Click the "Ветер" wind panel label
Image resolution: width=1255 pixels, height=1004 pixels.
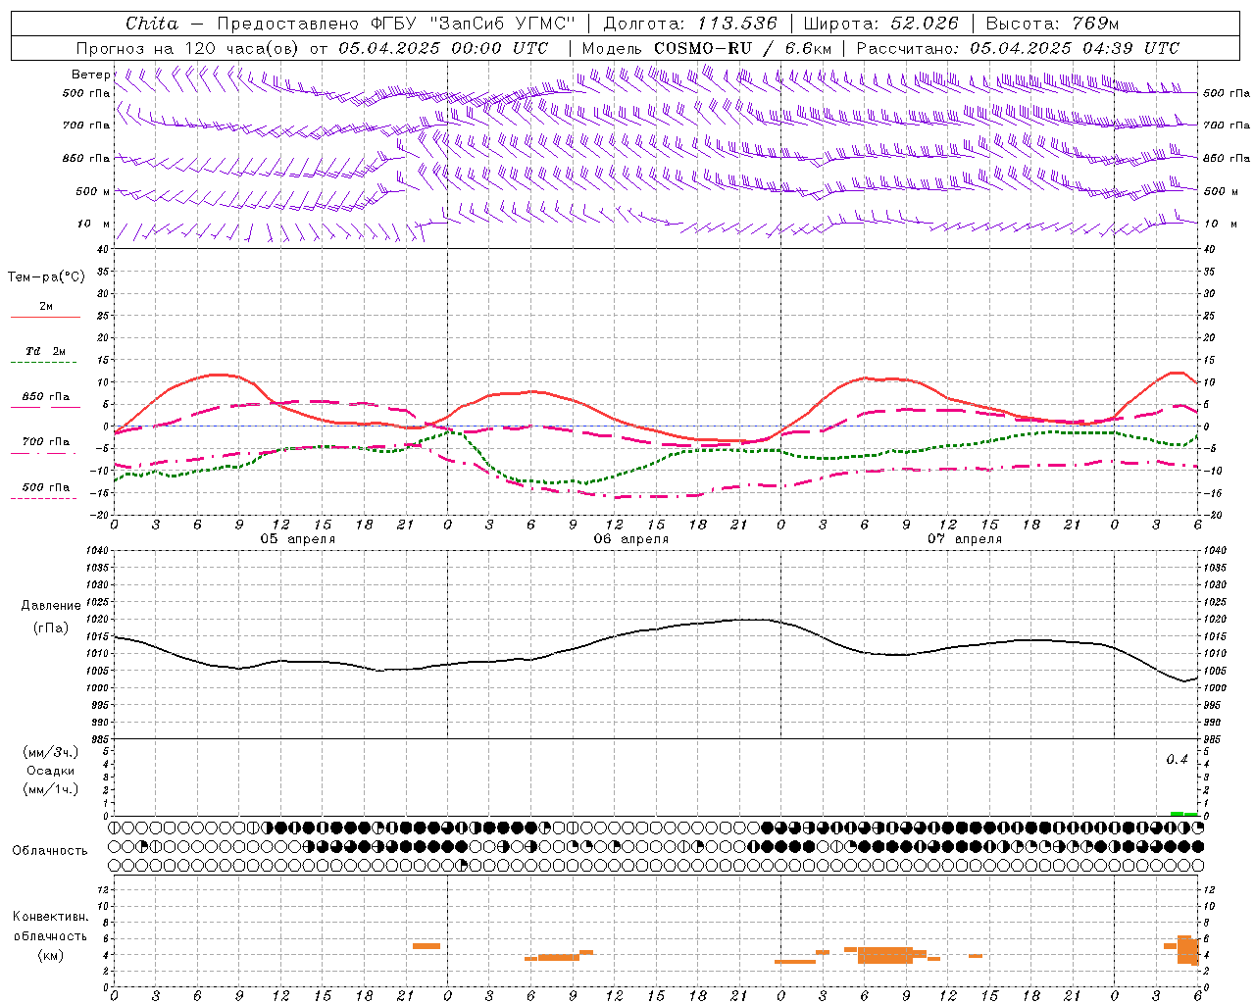90,75
